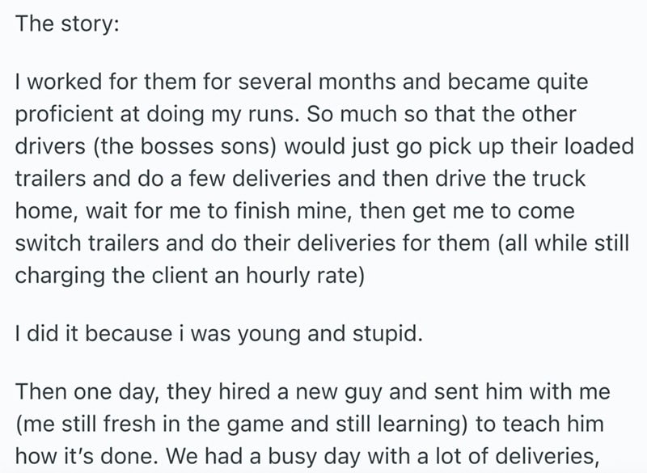Click the word "home" at line start
This screenshot has width=647, height=473.
(x=42, y=210)
